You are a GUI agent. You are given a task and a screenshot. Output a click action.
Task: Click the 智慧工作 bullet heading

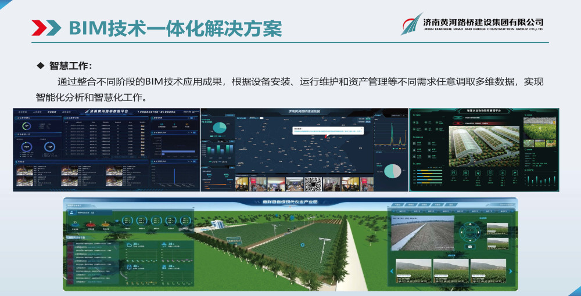click(x=70, y=66)
